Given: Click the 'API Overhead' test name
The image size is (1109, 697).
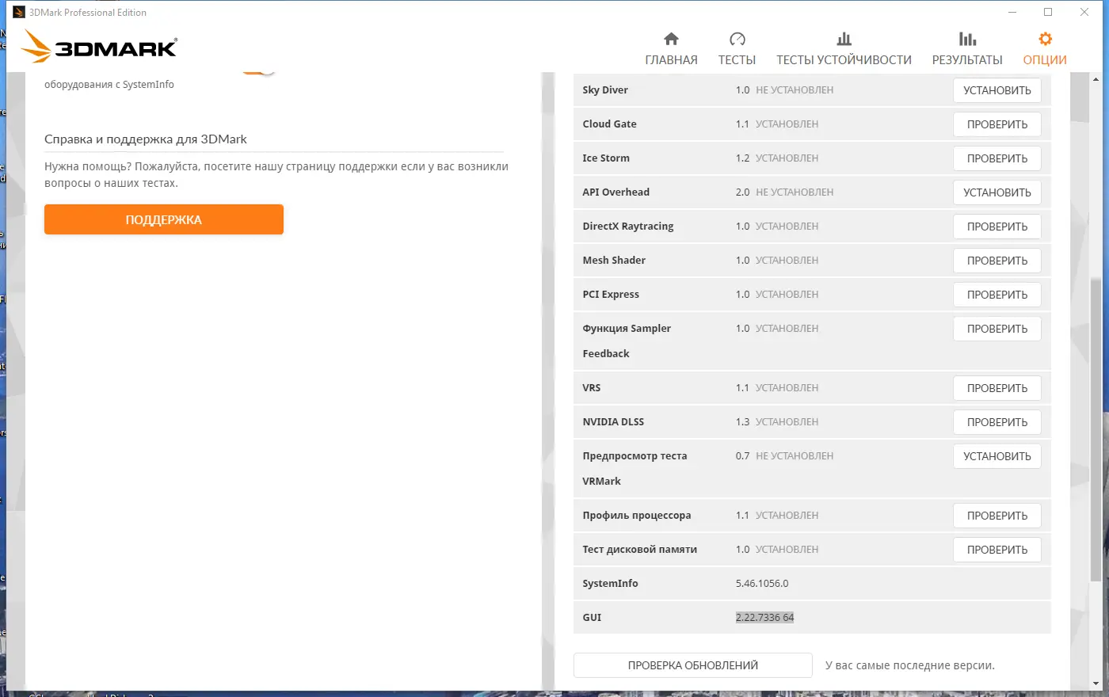Looking at the screenshot, I should pyautogui.click(x=615, y=192).
